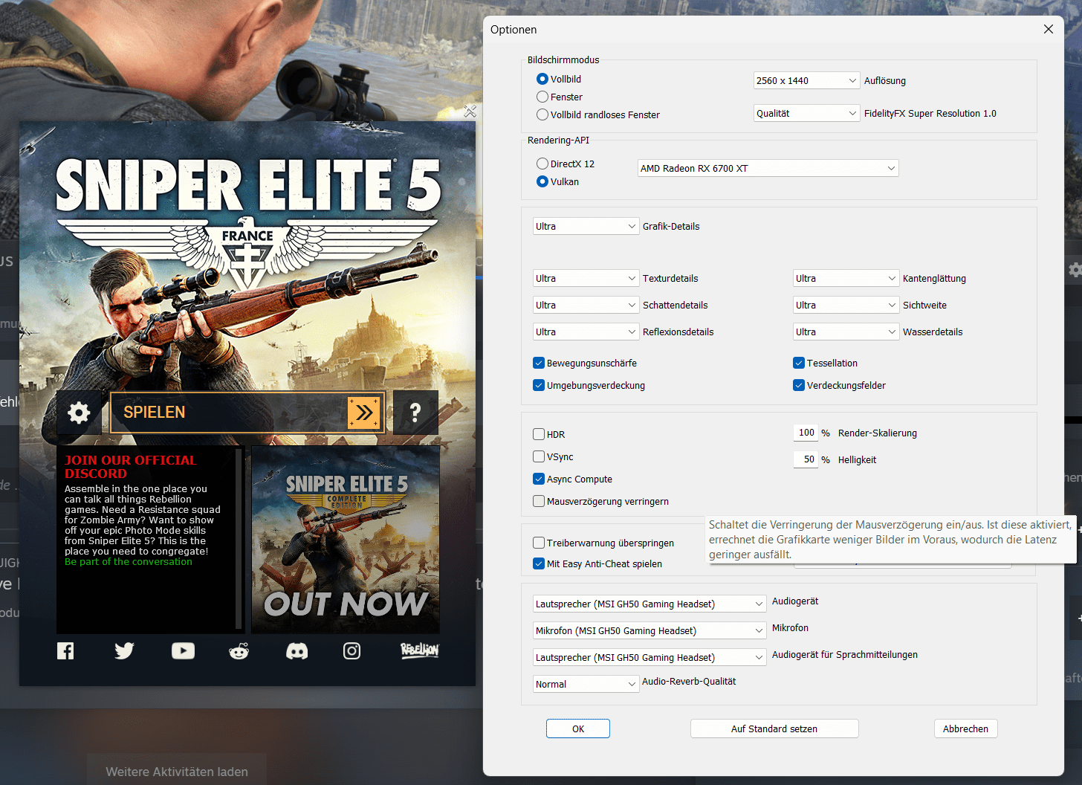1082x785 pixels.
Task: Close the Sniper Elite launcher window
Action: pos(470,112)
